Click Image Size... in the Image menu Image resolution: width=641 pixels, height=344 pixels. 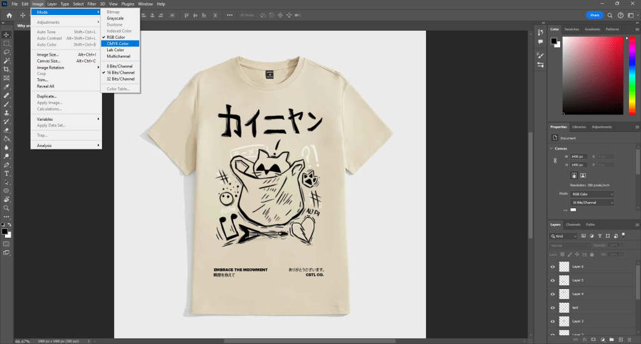point(48,54)
